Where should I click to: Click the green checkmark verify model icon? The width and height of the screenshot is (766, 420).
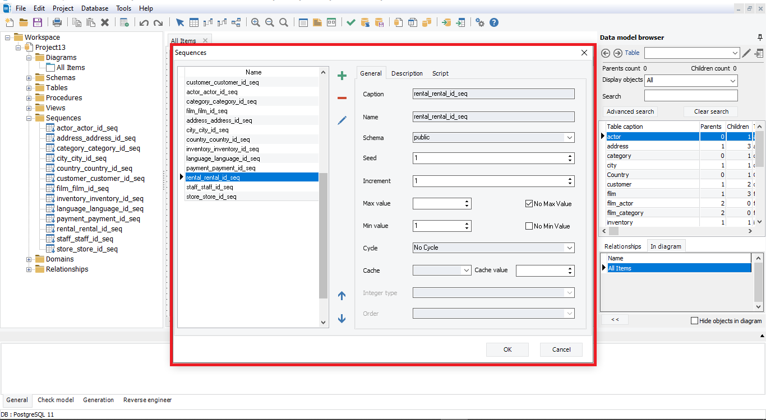click(x=350, y=22)
